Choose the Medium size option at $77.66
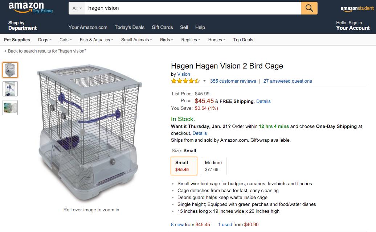Screen dimensions: 376x232 tap(213, 166)
